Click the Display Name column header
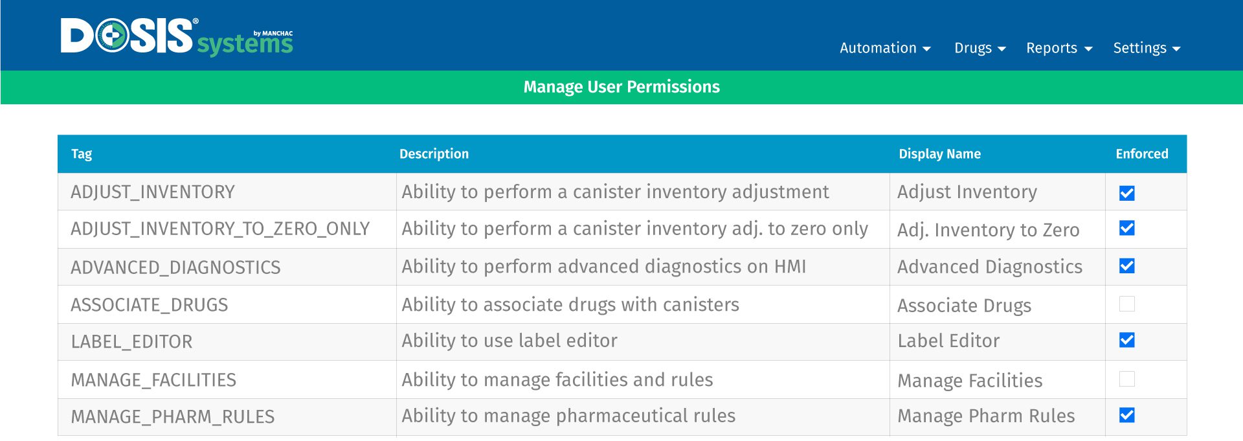The image size is (1243, 441). click(939, 154)
